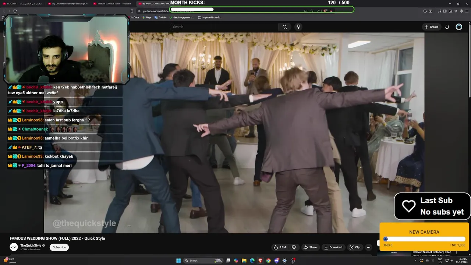Image resolution: width=471 pixels, height=265 pixels.
Task: Click Laminos93's chat message 'kickbot khayeb'
Action: 59,156
